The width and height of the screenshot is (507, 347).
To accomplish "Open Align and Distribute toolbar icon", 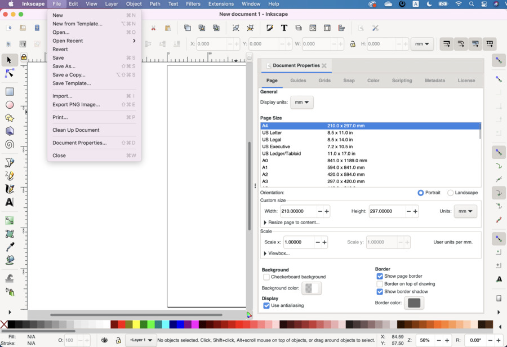I will pyautogui.click(x=341, y=28).
